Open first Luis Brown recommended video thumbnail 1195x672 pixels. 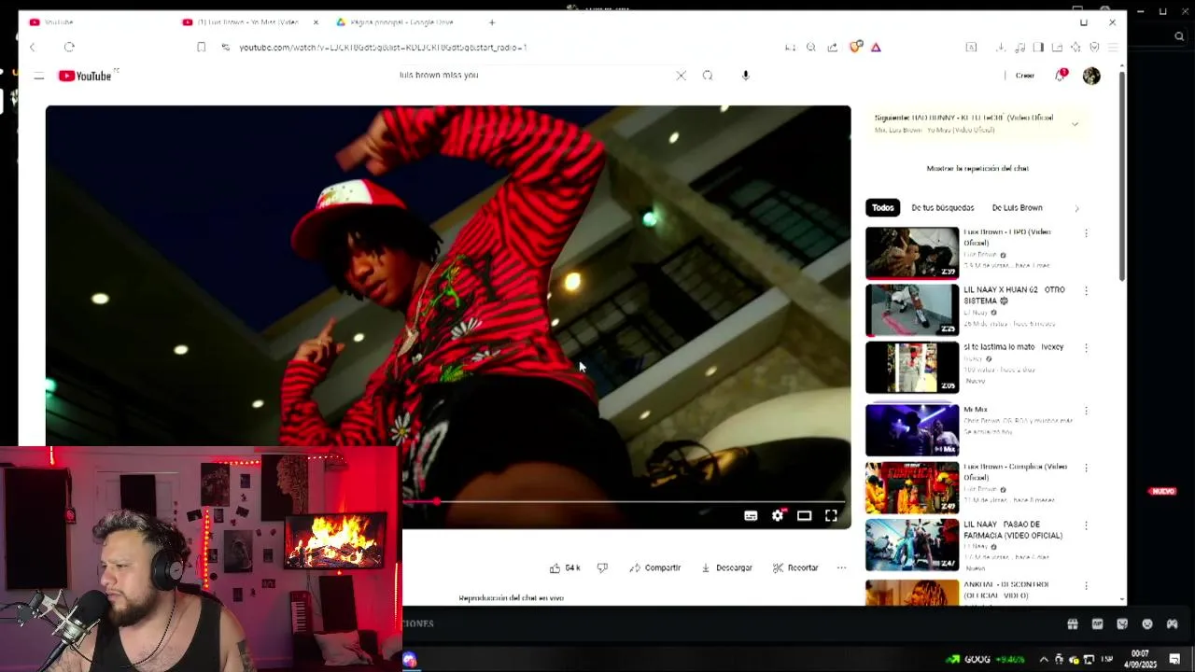coord(912,253)
